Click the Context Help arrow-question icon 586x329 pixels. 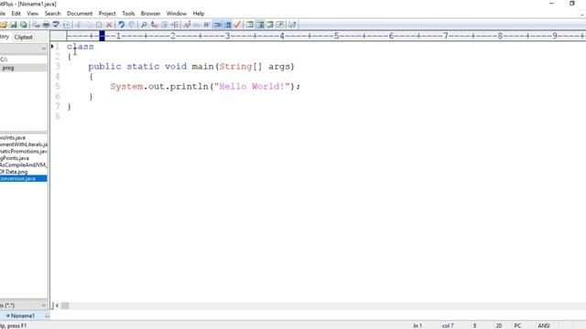point(292,25)
